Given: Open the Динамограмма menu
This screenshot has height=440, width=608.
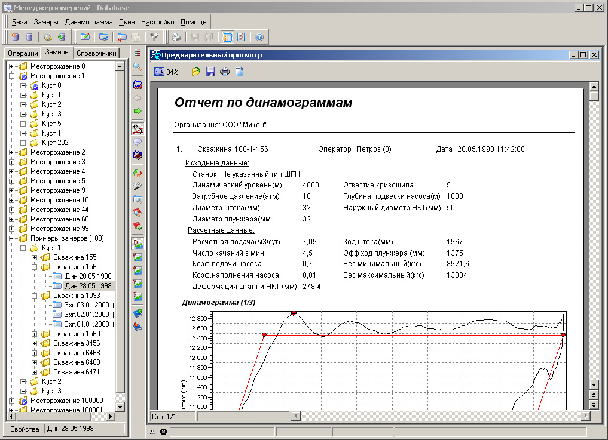Looking at the screenshot, I should (88, 21).
